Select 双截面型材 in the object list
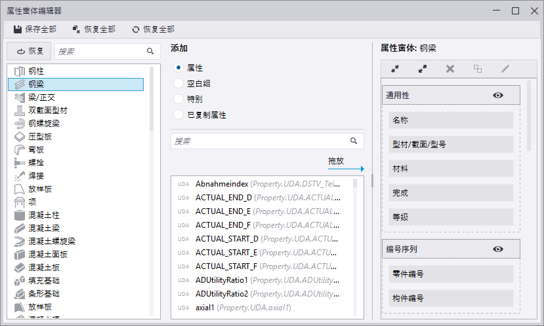544x326 pixels. 75,111
